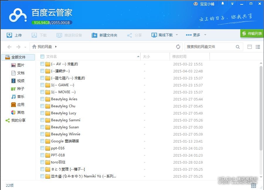This screenshot has width=264, height=190.
Task: Open Pictures (图片) category
Action: (18, 65)
